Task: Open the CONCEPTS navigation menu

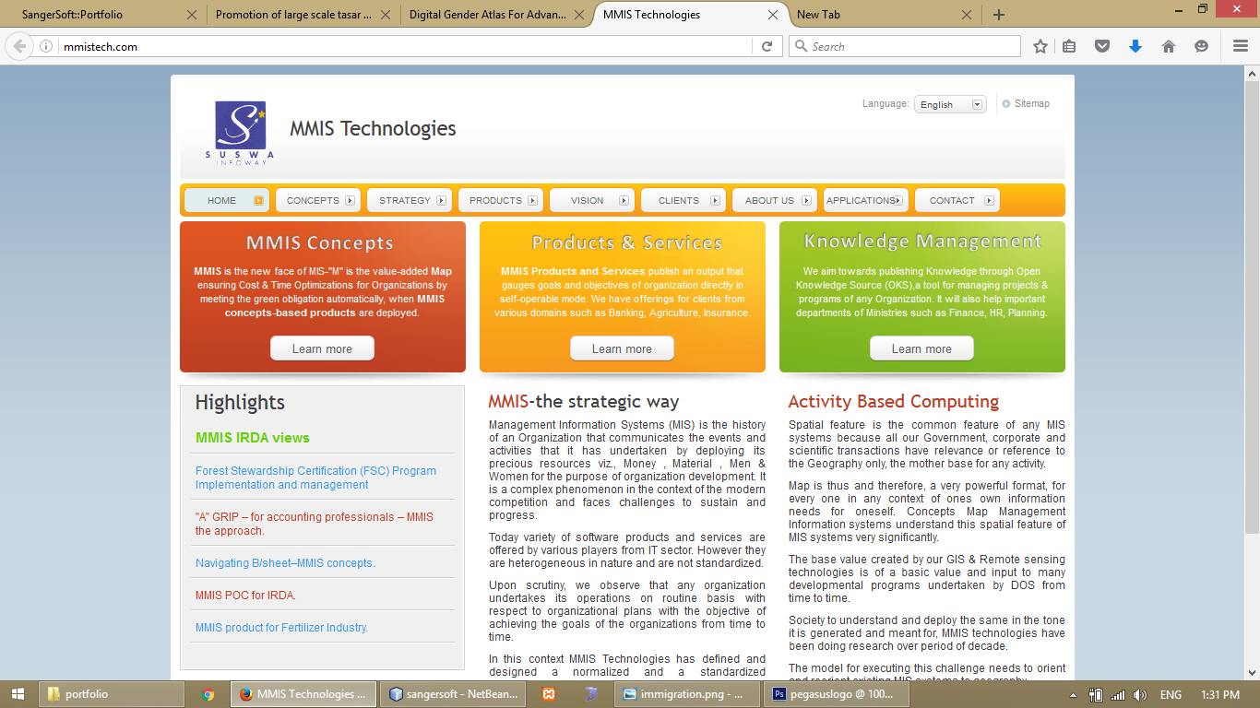Action: 320,200
